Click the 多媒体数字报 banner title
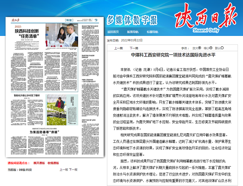 click(132, 20)
